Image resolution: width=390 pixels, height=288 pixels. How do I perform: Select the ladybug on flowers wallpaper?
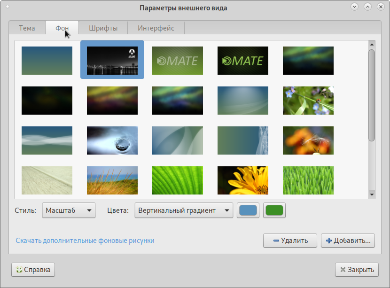pyautogui.click(x=308, y=100)
